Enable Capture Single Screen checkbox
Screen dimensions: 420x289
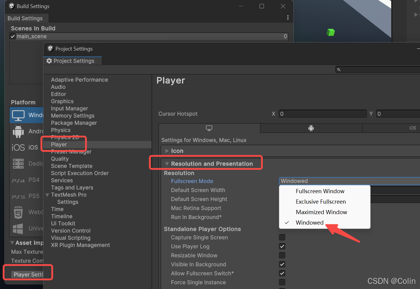(x=282, y=237)
